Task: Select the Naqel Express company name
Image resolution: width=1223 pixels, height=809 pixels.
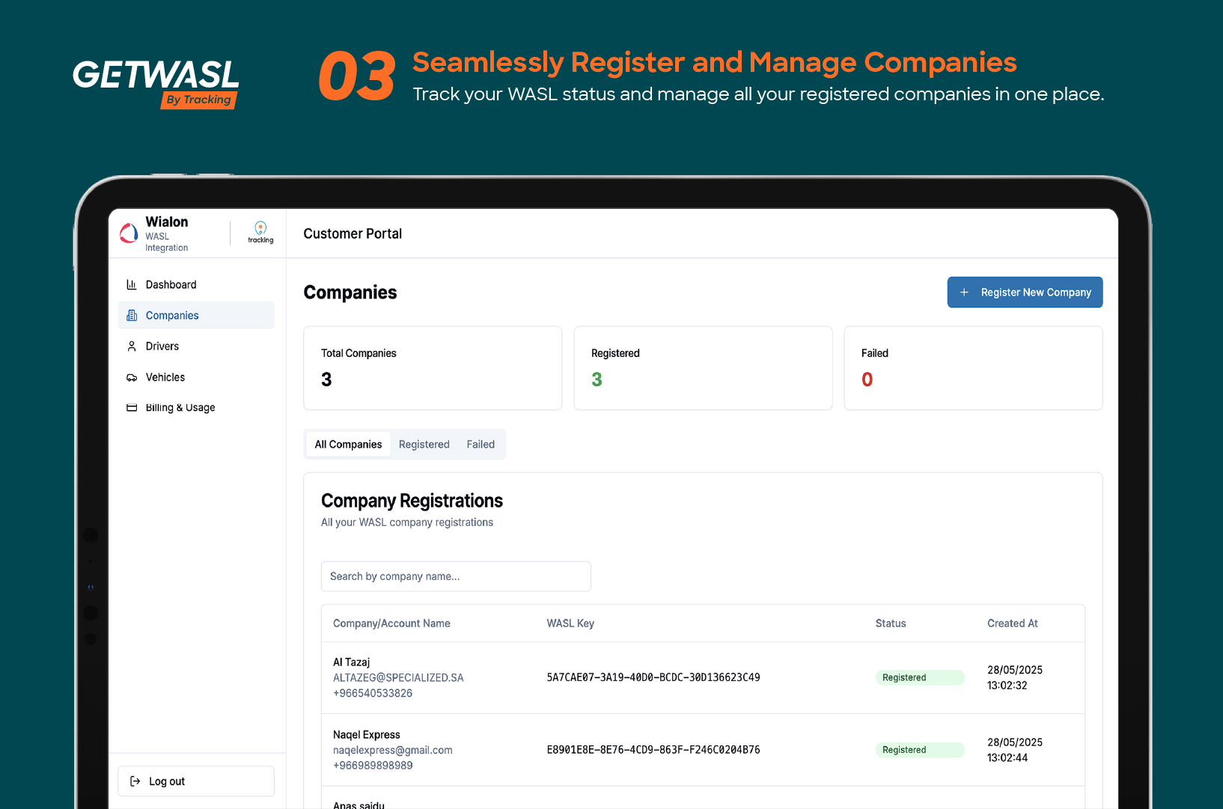Action: coord(367,735)
